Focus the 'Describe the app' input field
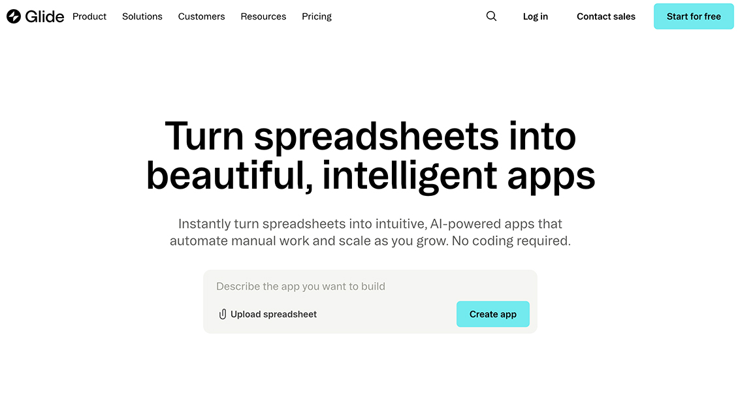740x397 pixels. (x=370, y=286)
